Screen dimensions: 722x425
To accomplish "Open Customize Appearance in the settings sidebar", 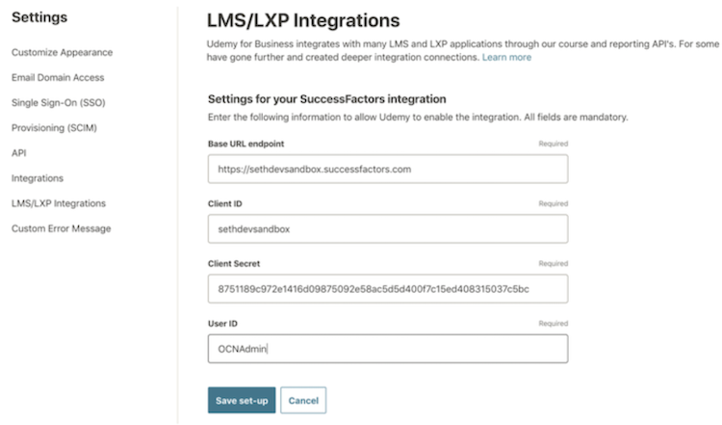I will pos(62,52).
